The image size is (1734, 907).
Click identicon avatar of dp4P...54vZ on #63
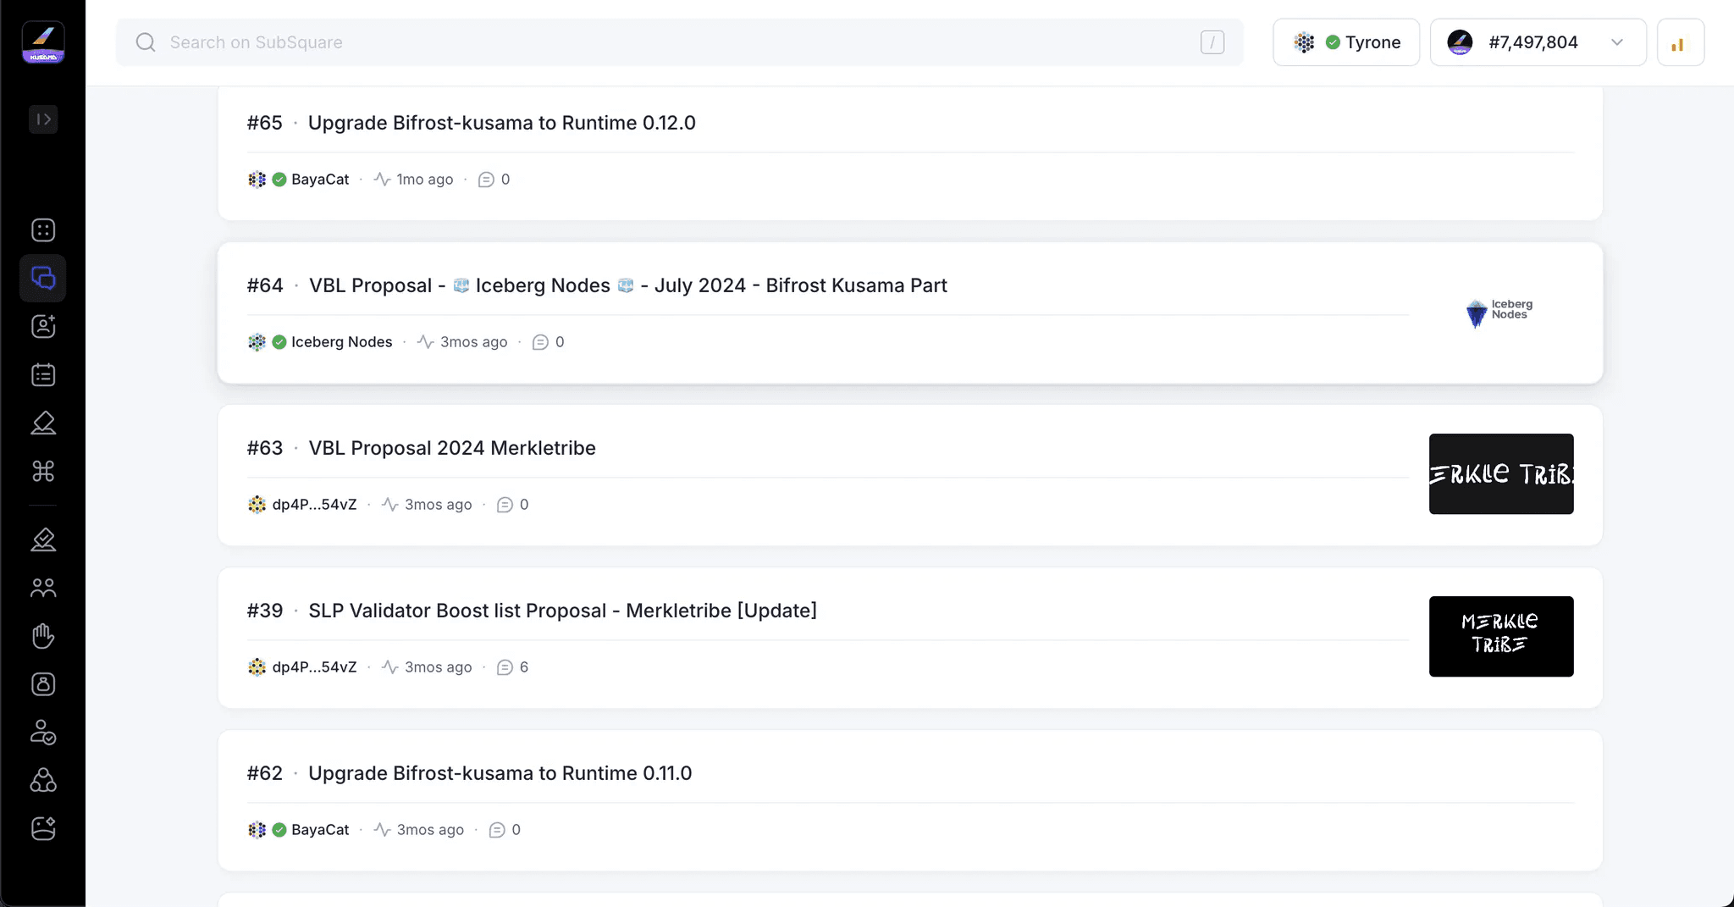point(257,505)
